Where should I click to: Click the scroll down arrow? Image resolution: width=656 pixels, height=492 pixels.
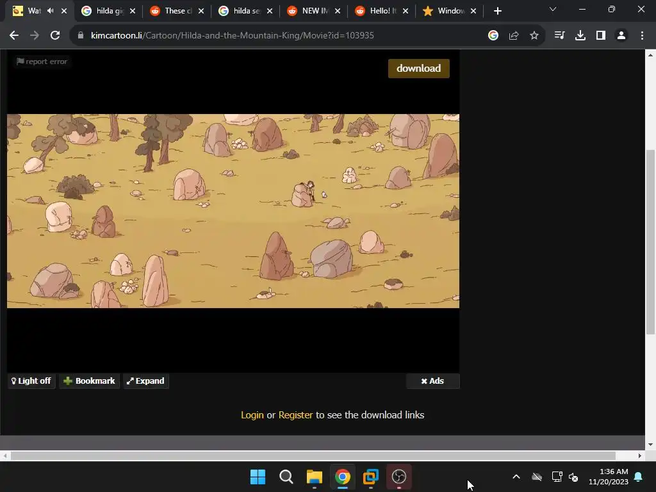[650, 445]
